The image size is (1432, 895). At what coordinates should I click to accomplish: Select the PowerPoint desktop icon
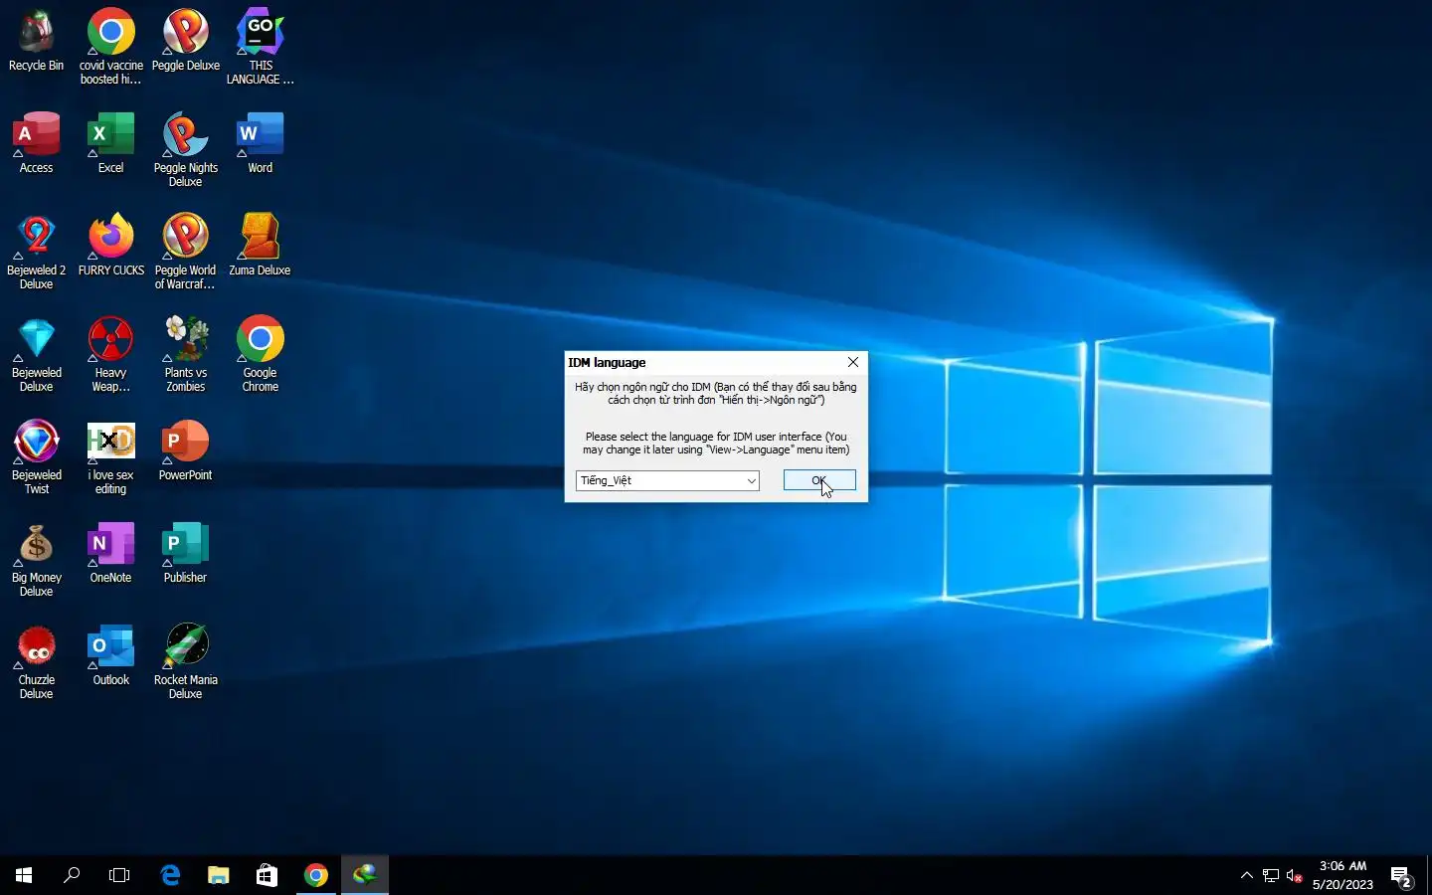[186, 450]
